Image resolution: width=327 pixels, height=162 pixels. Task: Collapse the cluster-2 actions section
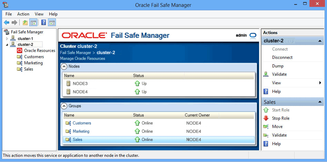[320, 41]
